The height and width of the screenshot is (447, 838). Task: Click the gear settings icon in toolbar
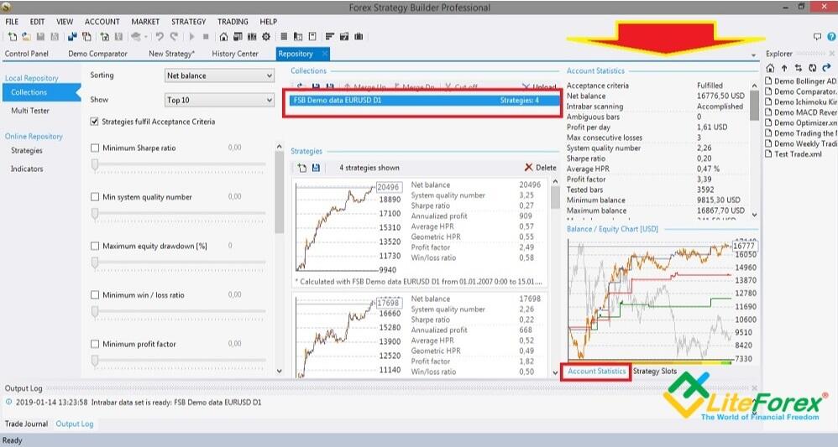(x=265, y=36)
